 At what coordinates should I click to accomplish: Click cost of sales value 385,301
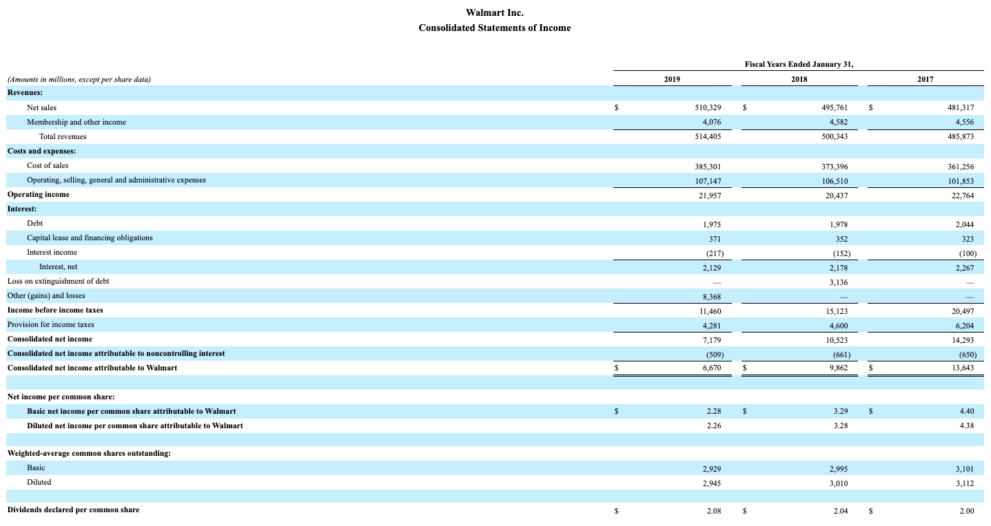(708, 166)
